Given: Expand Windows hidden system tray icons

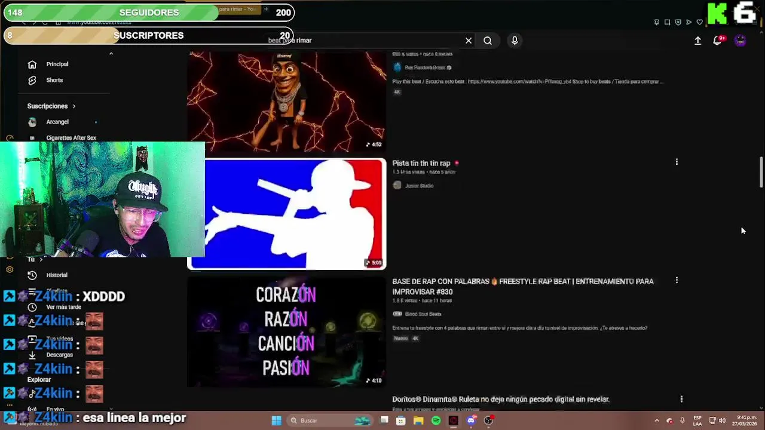Looking at the screenshot, I should pos(656,420).
